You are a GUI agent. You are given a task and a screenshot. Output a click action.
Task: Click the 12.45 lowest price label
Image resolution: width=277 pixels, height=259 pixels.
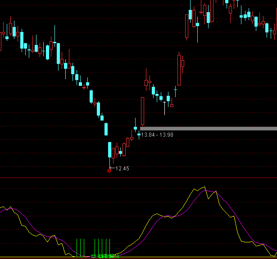pyautogui.click(x=122, y=169)
